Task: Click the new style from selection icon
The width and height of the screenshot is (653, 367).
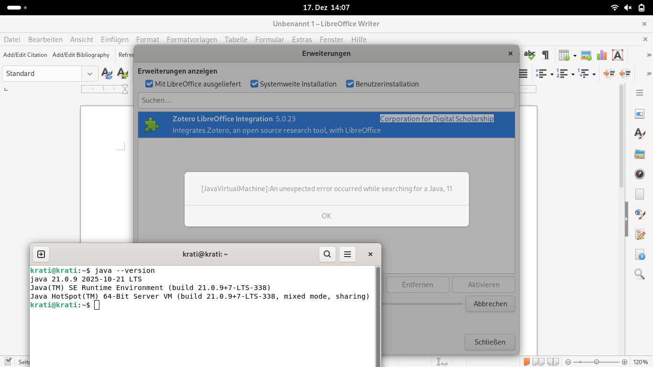Action: [x=123, y=74]
